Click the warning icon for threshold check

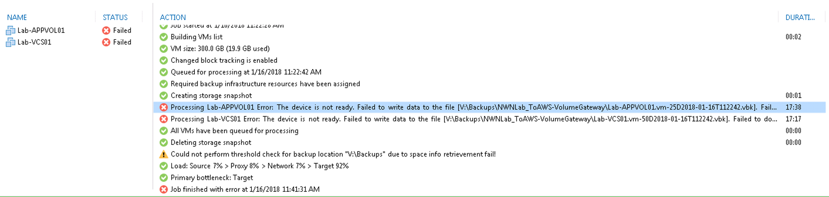tap(163, 154)
